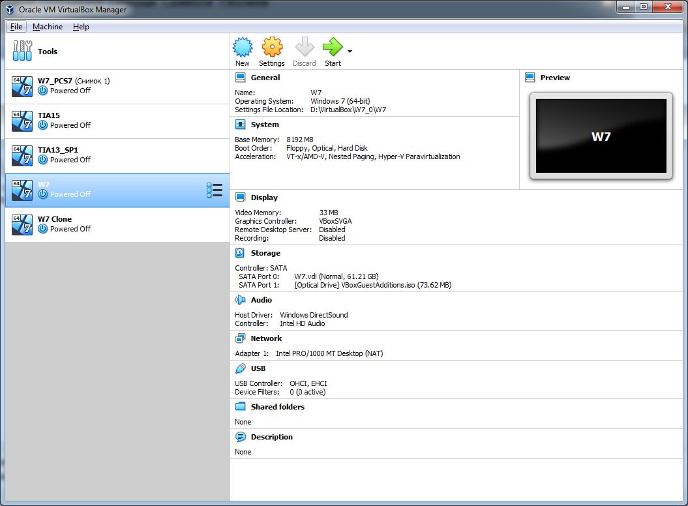Click the Discard saved state icon
688x506 pixels.
[x=305, y=47]
